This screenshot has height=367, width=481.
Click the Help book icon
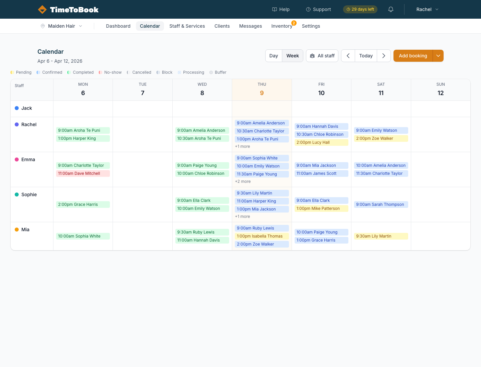point(274,9)
